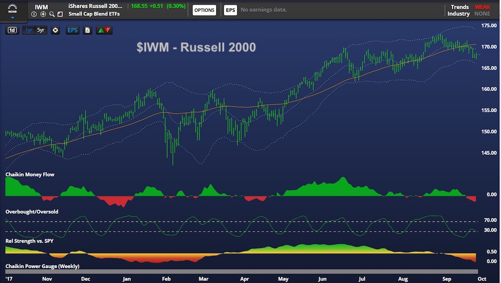Click the info icon under IWM
Image resolution: width=501 pixels, height=283 pixels.
click(34, 14)
